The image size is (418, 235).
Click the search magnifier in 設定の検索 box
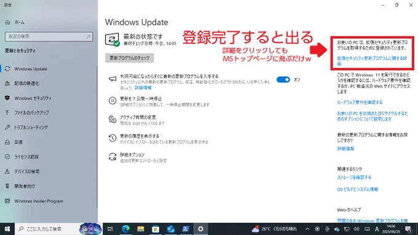coord(89,36)
